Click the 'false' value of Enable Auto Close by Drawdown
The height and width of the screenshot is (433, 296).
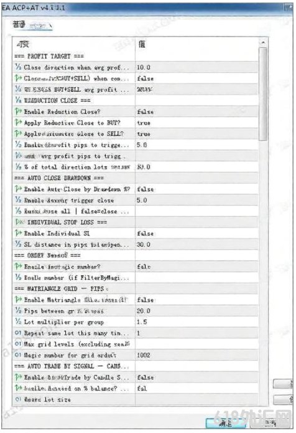pyautogui.click(x=146, y=189)
